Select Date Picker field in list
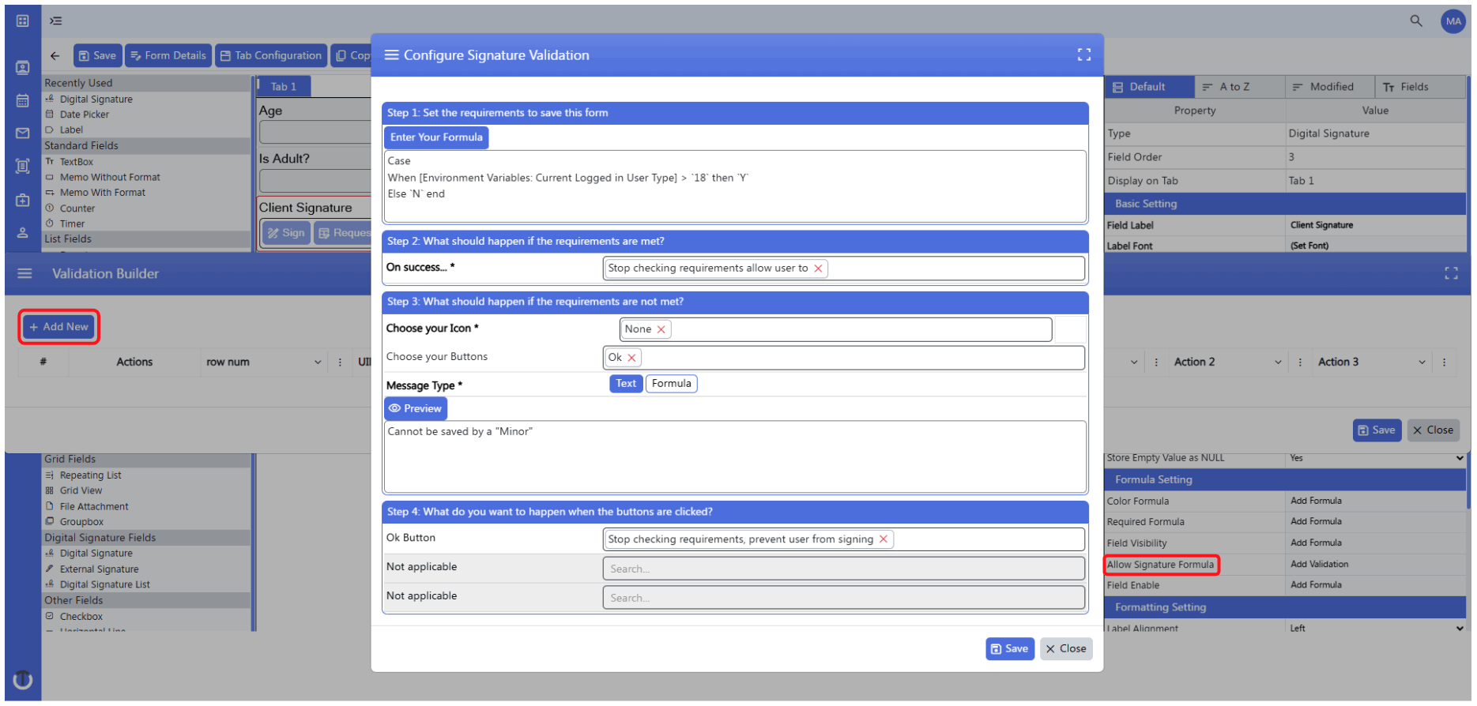 click(x=84, y=115)
